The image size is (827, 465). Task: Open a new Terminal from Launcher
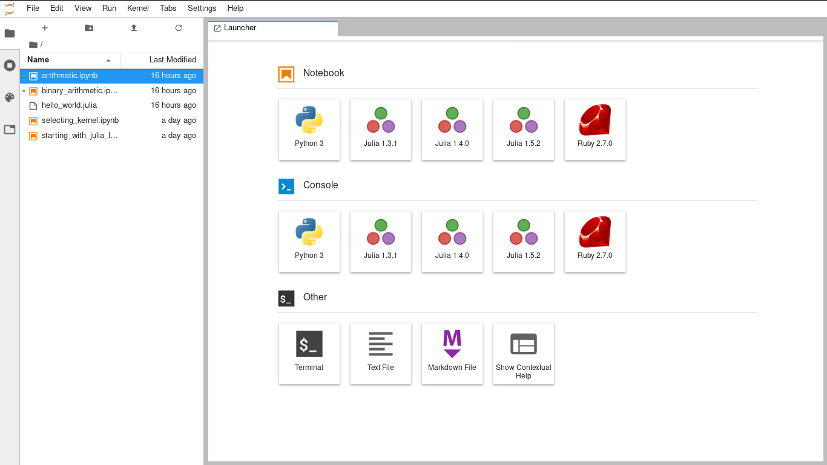(309, 354)
